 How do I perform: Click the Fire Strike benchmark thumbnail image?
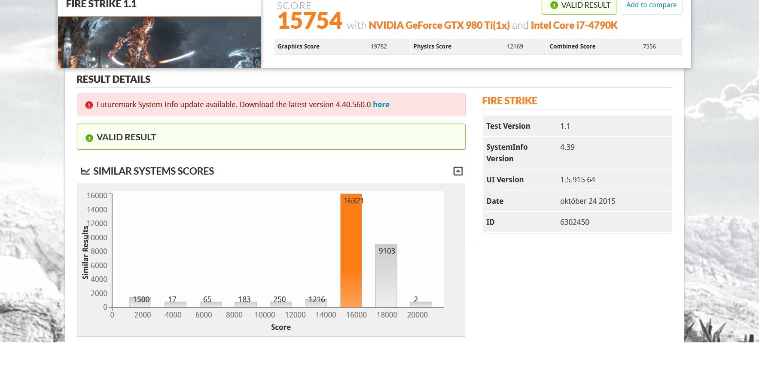tap(159, 42)
